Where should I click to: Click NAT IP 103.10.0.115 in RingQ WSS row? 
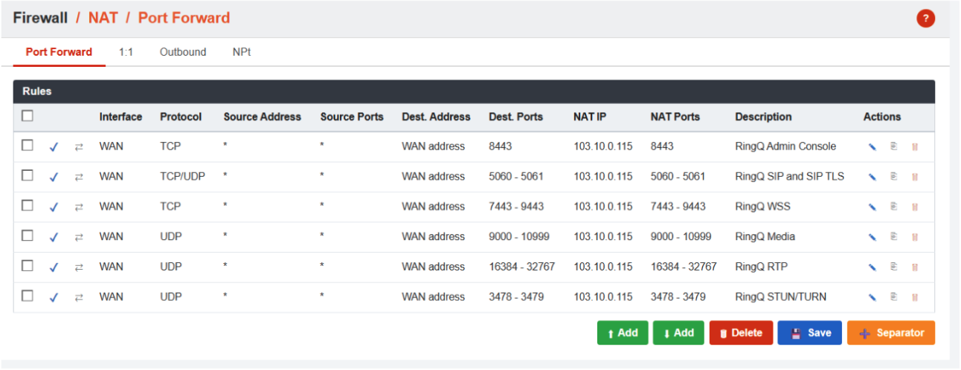point(603,207)
